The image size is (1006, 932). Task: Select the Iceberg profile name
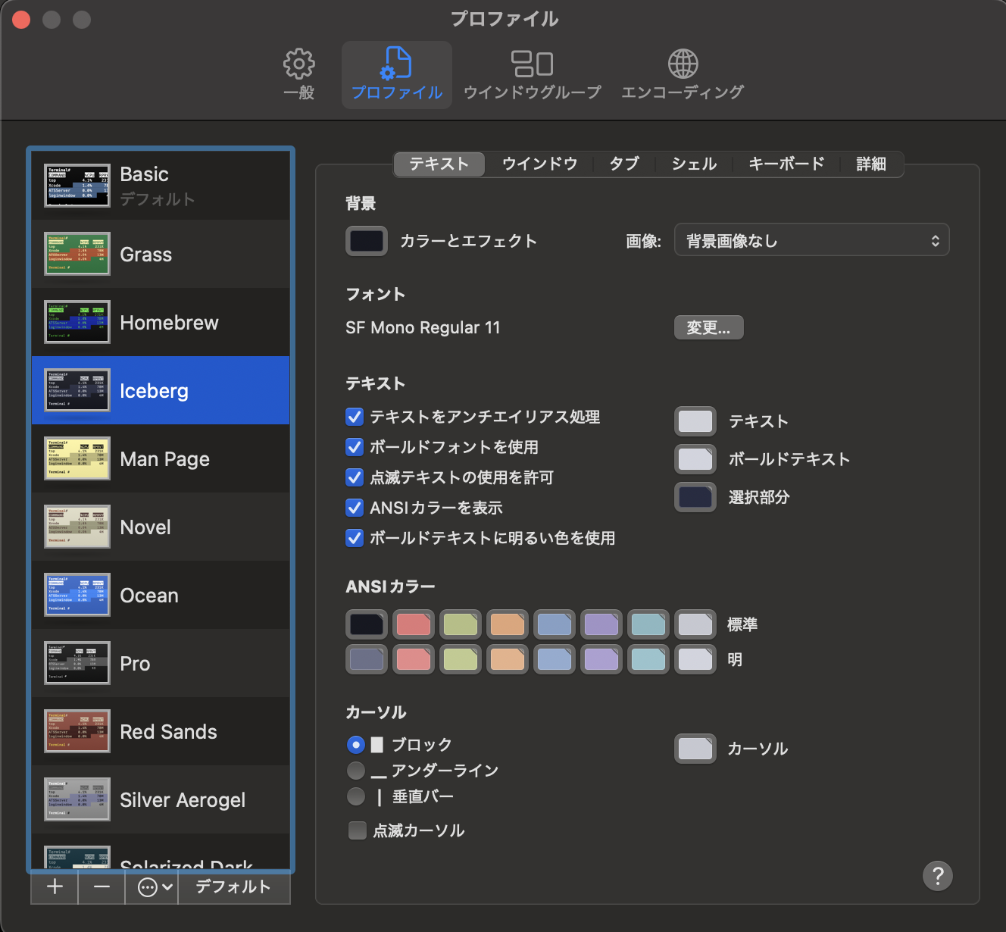[x=155, y=391]
